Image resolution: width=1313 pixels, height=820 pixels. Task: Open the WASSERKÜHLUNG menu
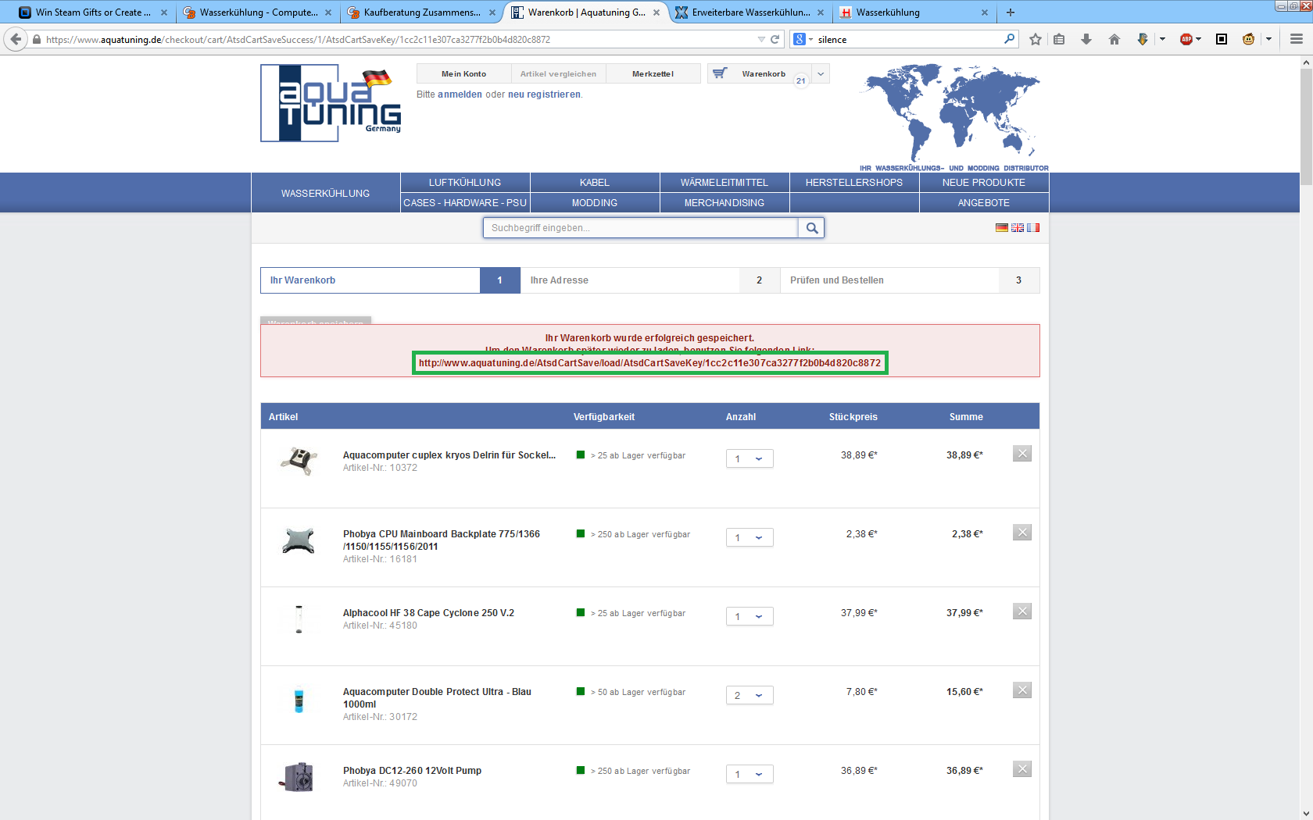pos(325,193)
